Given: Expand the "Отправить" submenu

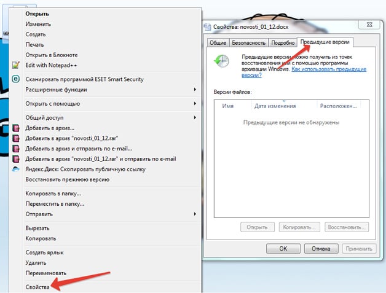Looking at the screenshot, I should (195, 214).
